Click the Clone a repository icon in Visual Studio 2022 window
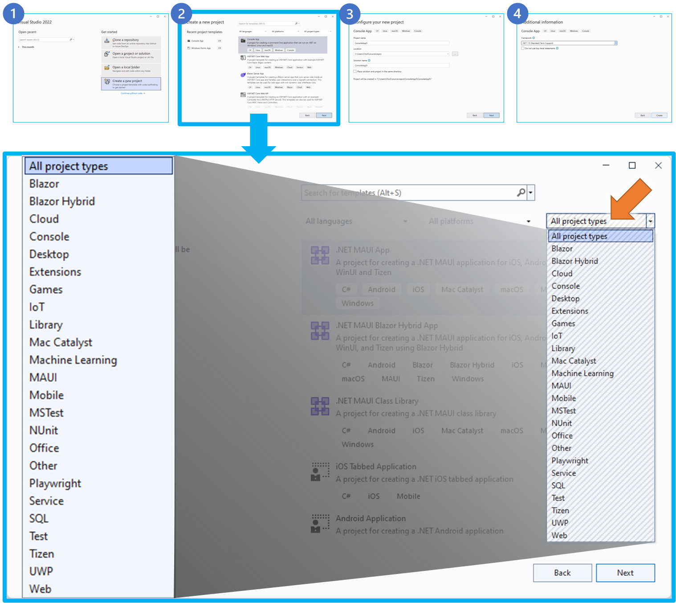The height and width of the screenshot is (603, 676). 107,41
